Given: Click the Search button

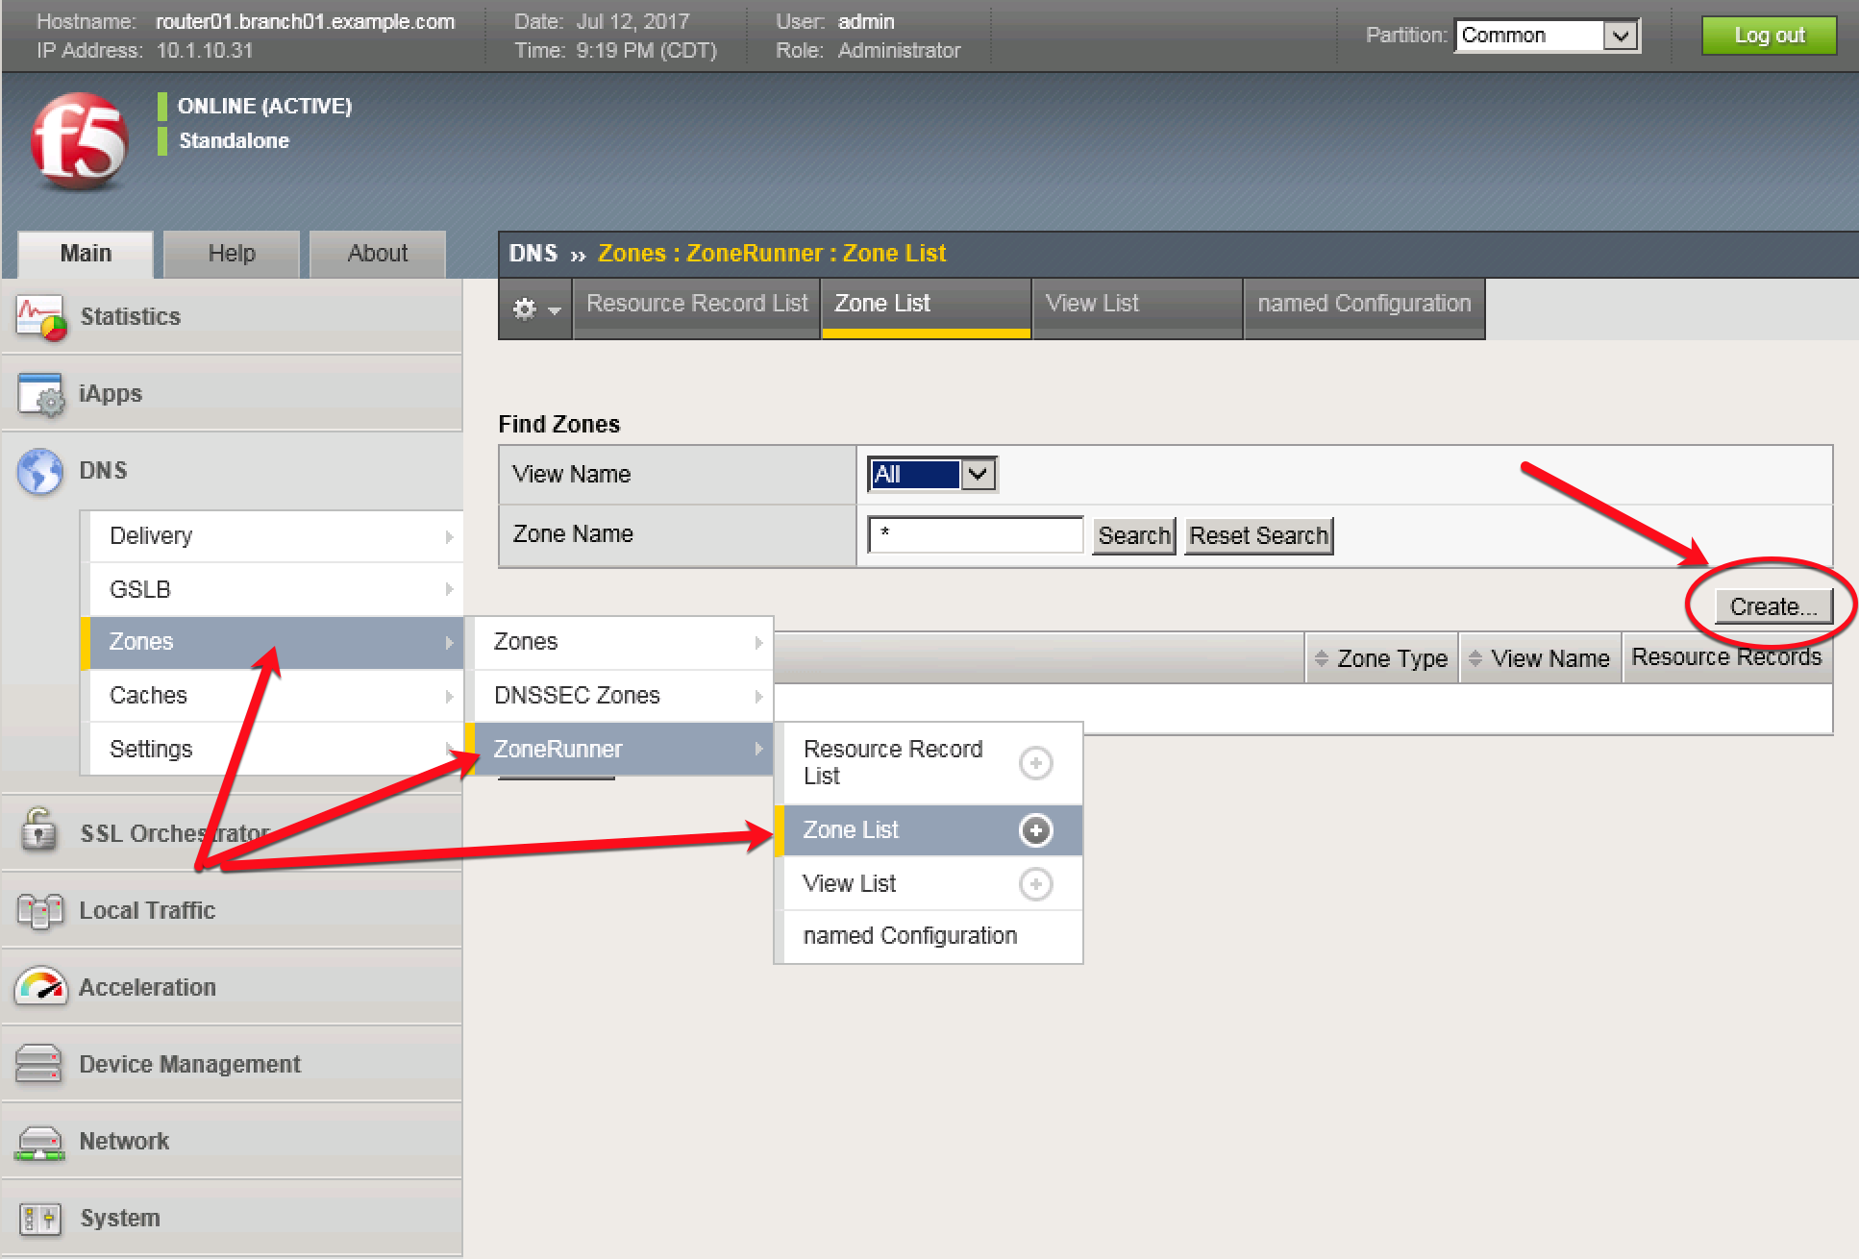Looking at the screenshot, I should pos(1134,536).
